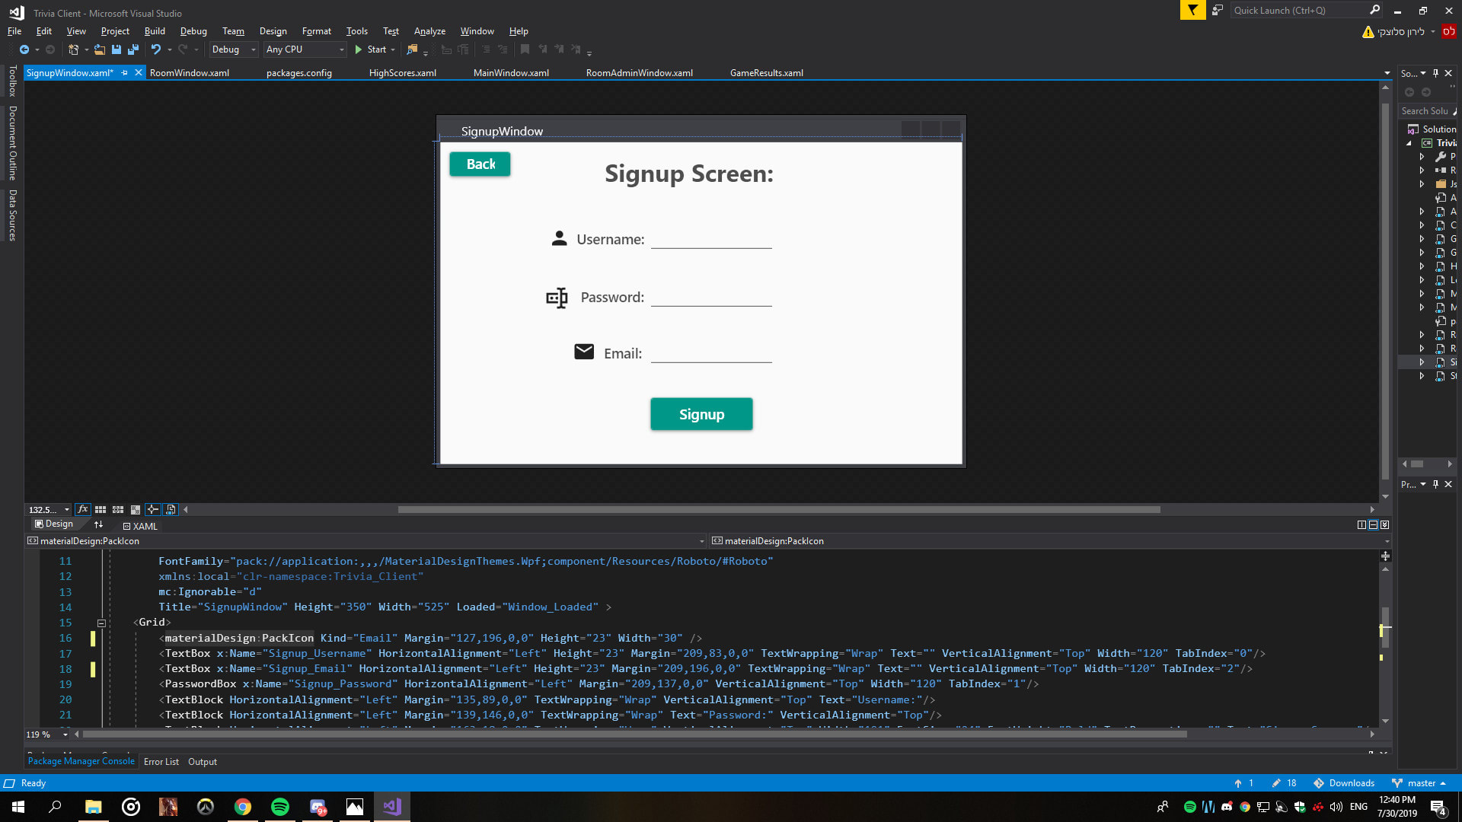This screenshot has height=822, width=1462.
Task: Open Spotify from the taskbar
Action: (280, 806)
